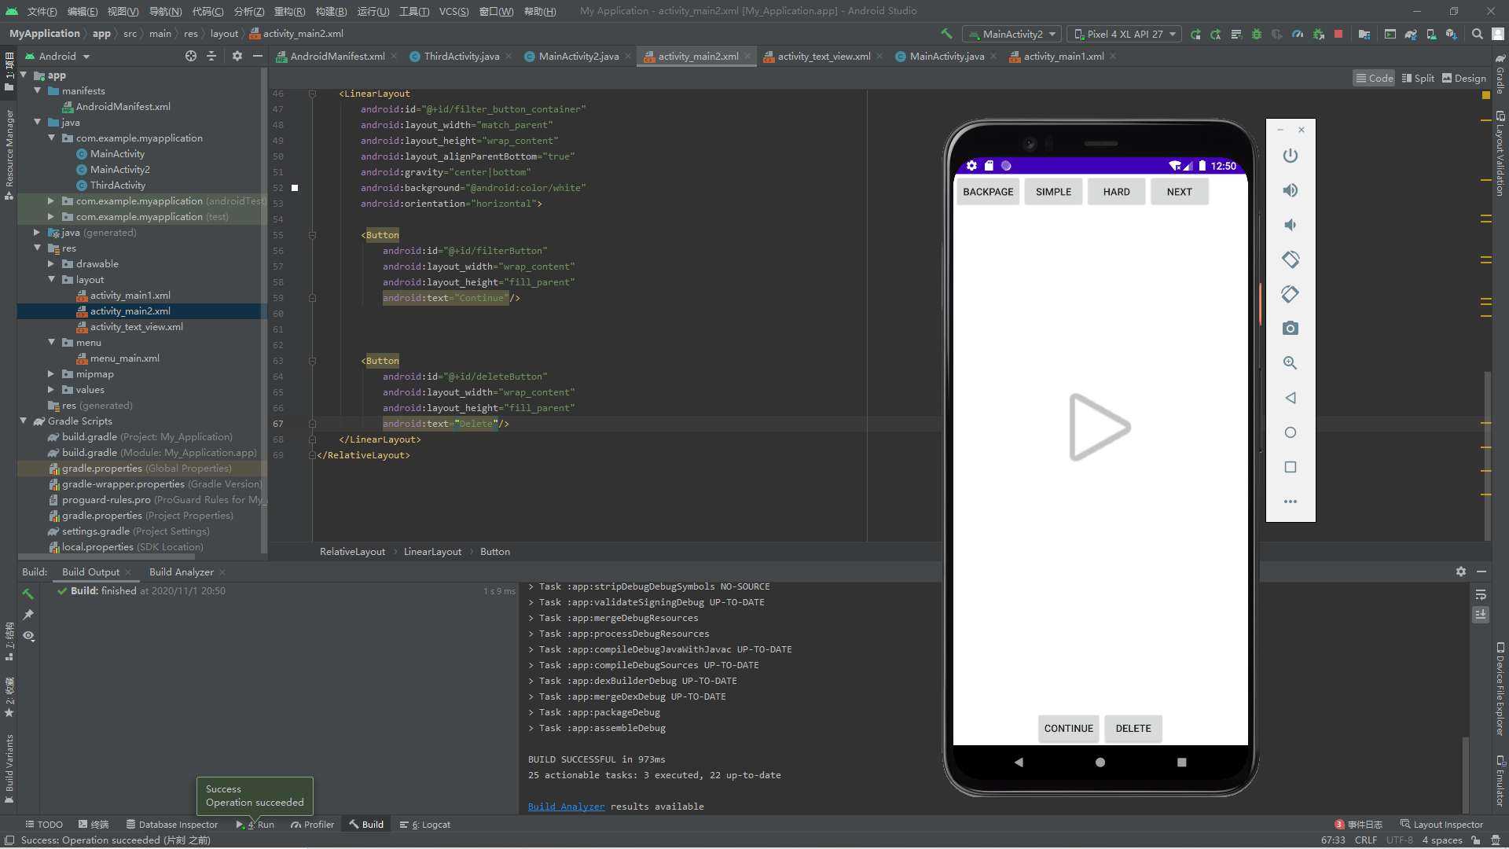This screenshot has width=1509, height=849.
Task: Open AVD Manager icon in toolbar
Action: [1431, 34]
